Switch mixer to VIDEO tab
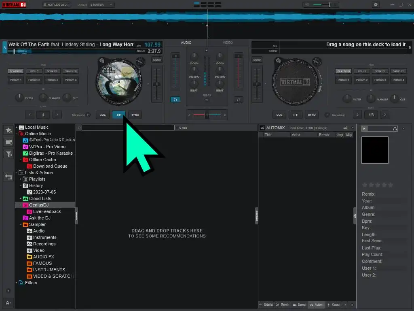The width and height of the screenshot is (414, 311). coord(228,43)
